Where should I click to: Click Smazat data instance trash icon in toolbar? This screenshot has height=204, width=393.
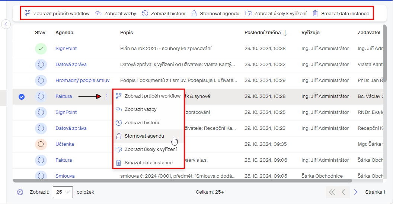[x=315, y=13]
